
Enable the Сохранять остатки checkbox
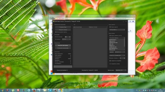pyautogui.click(x=110, y=64)
